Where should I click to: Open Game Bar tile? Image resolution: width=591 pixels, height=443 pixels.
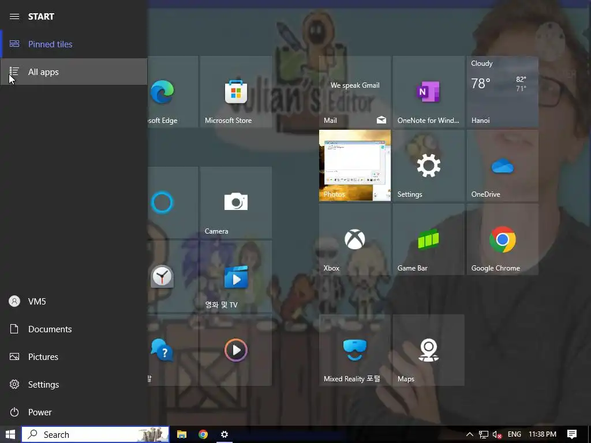[x=429, y=239]
